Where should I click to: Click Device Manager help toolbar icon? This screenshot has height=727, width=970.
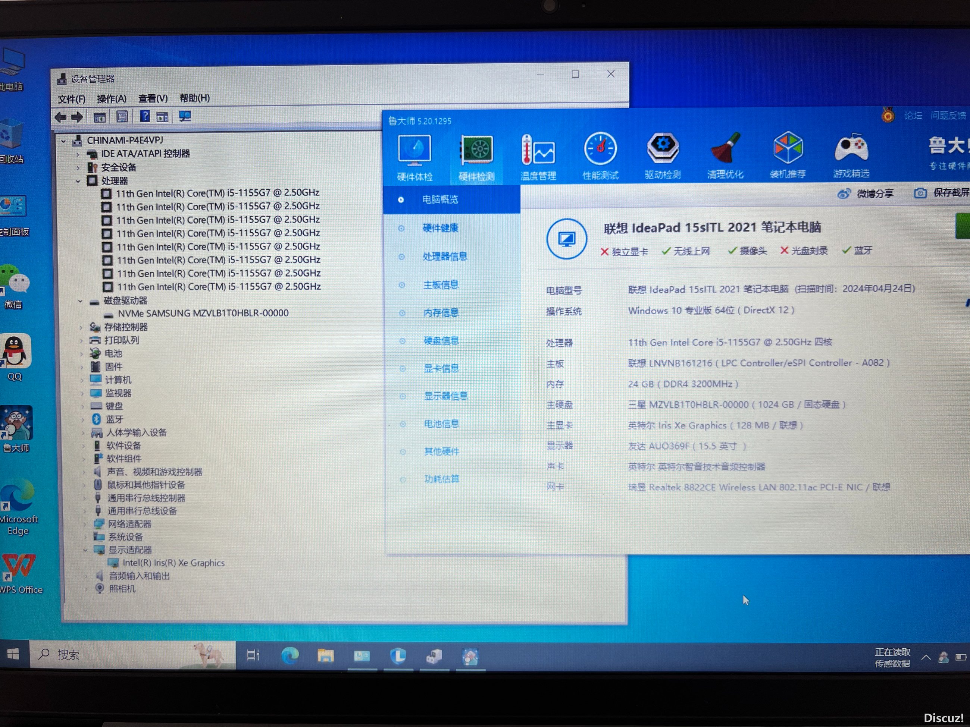144,117
